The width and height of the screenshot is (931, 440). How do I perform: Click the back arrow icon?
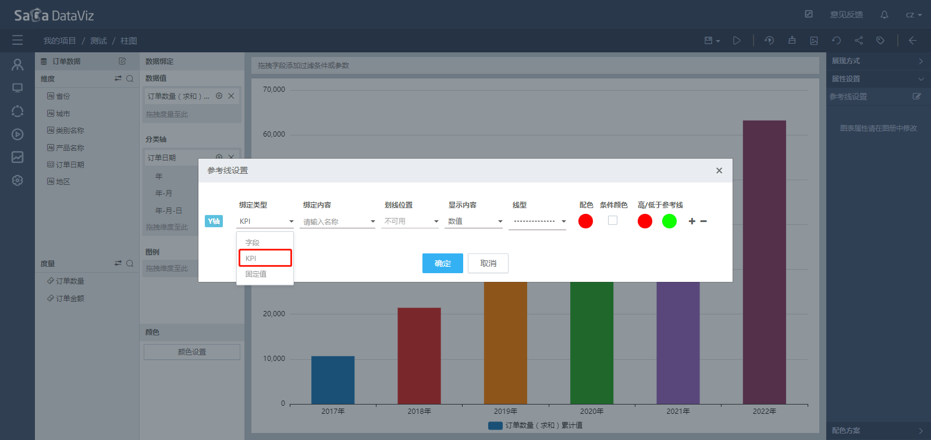[x=912, y=41]
